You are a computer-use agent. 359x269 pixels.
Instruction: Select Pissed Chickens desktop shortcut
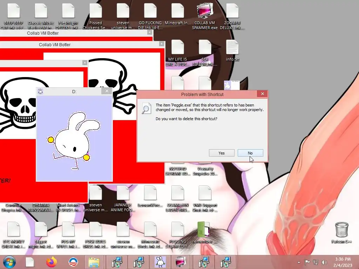click(95, 16)
